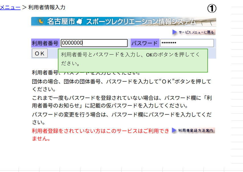Click the red unregistered-user warning text
Screen dimensions: 243x172
pos(100,131)
